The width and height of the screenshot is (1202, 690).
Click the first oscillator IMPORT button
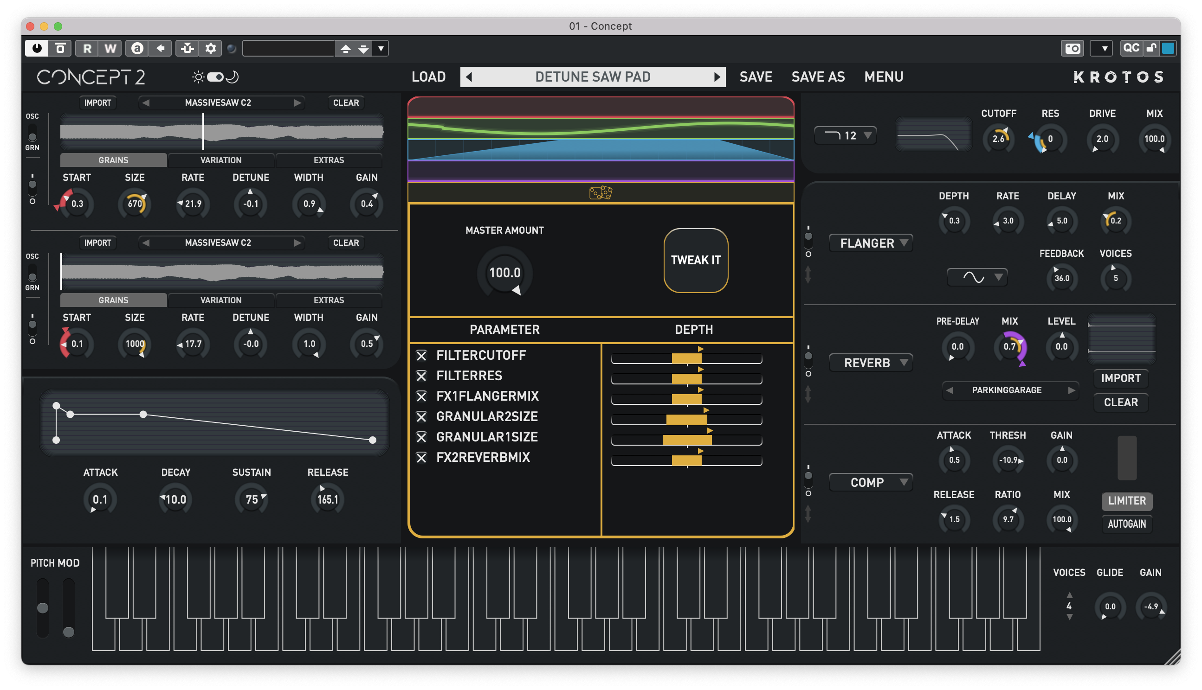[97, 103]
